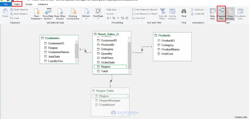This screenshot has height=119, width=249.
Task: Click From Other Sources icon
Action: coord(60,14)
